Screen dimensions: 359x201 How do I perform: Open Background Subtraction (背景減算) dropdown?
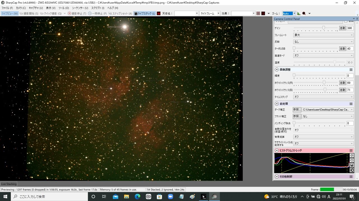(x=323, y=137)
